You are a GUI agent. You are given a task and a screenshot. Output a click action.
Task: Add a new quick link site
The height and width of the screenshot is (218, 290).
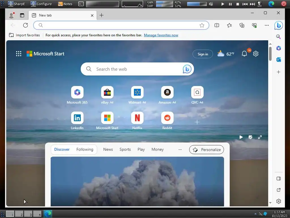click(x=197, y=122)
